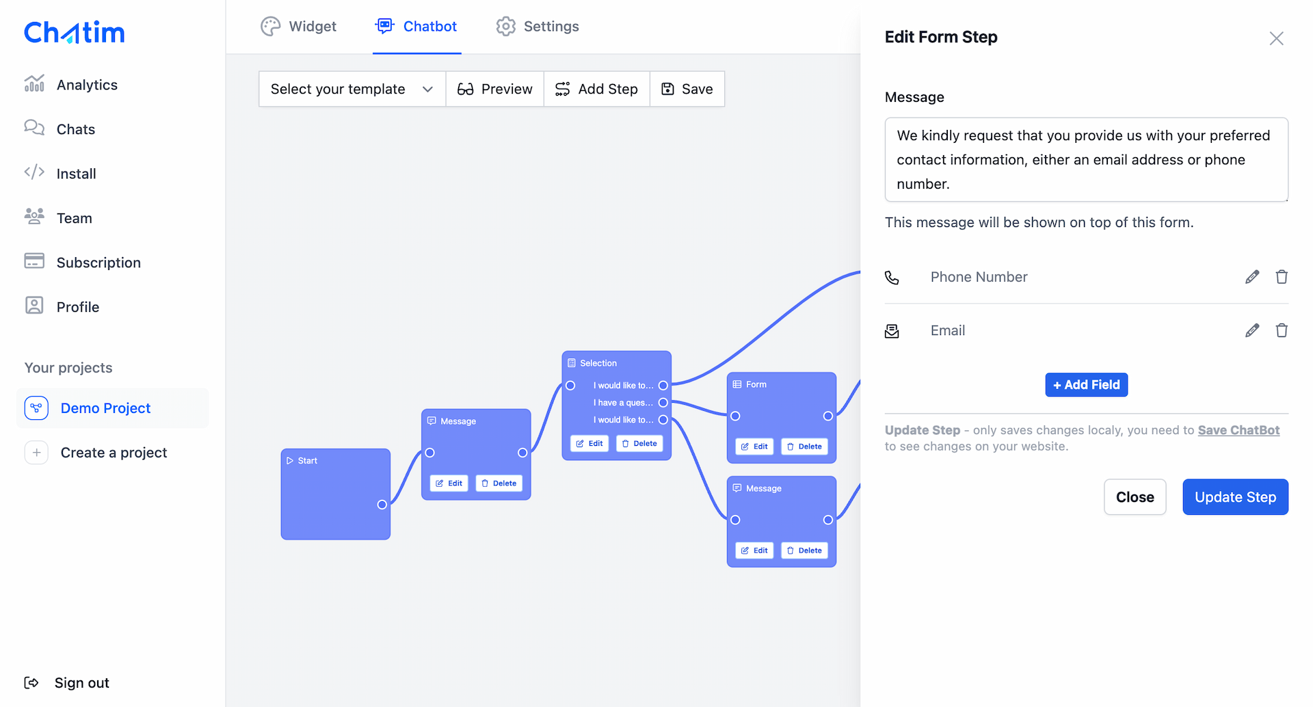Click the pencil icon for Phone Number field

1251,277
